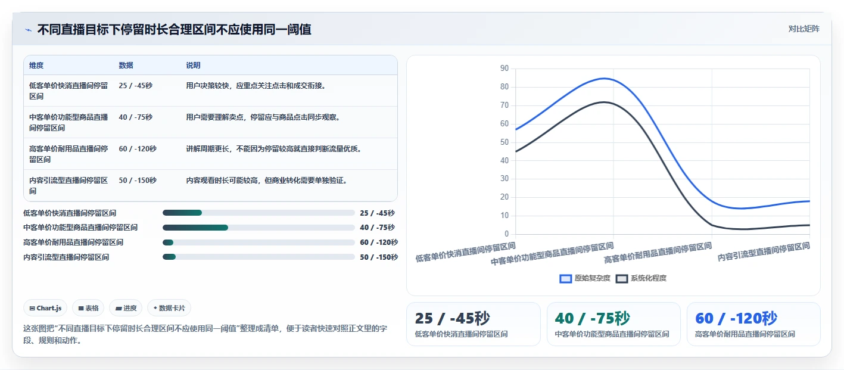Click the 内容引流型 progress bar

259,257
